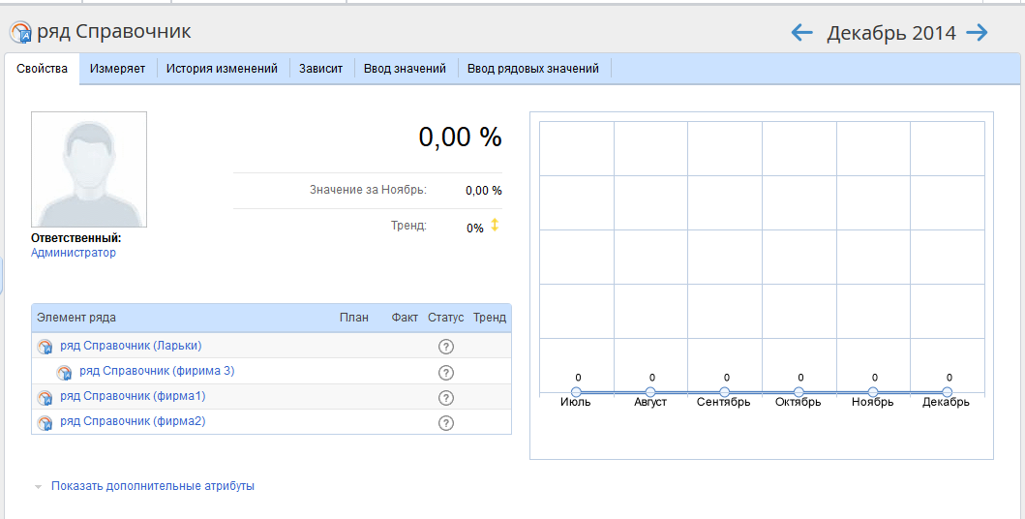Viewport: 1025px width, 519px height.
Task: Click the Июль data point on chart
Action: click(x=577, y=392)
